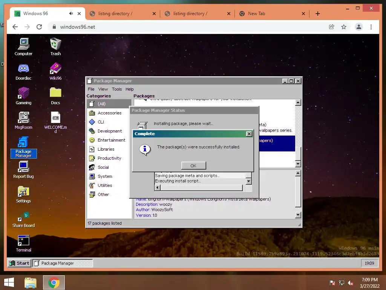This screenshot has height=290, width=386.
Task: Open the Chrome profile icon
Action: (359, 27)
